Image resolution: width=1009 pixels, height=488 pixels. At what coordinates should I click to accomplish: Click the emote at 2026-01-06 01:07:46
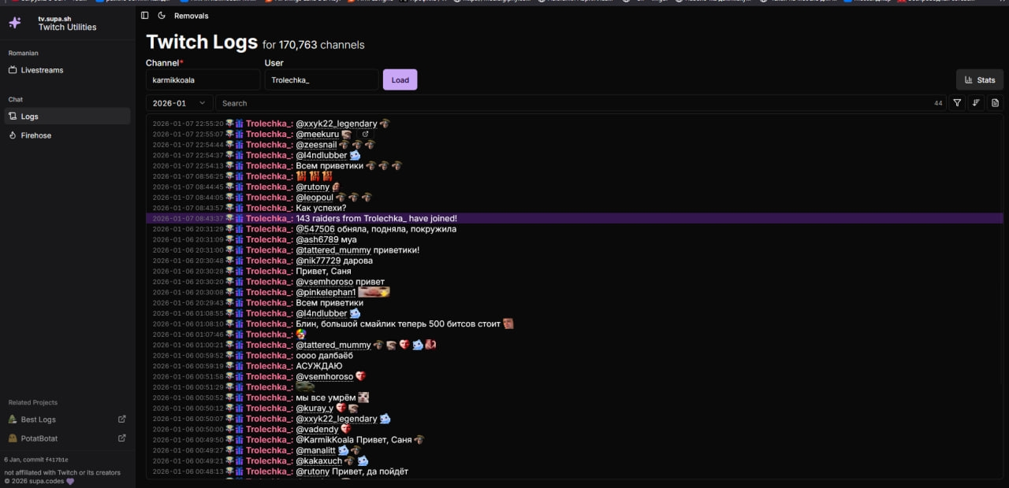[301, 335]
